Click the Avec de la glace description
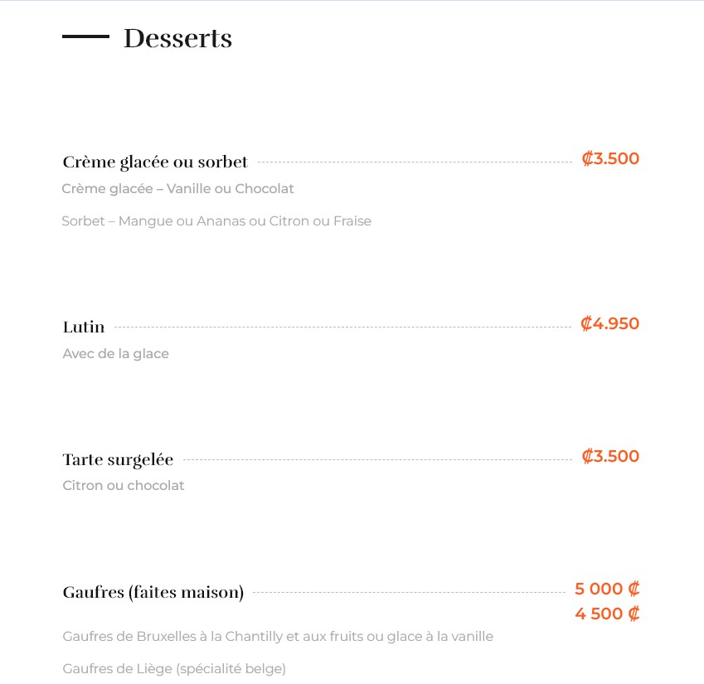The image size is (704, 684). (116, 354)
